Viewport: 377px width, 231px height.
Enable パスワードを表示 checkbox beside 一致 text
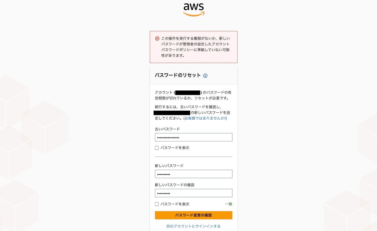point(157,204)
